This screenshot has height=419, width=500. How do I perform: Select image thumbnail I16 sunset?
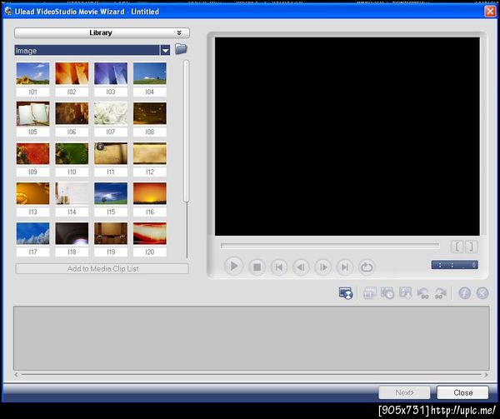tap(150, 194)
